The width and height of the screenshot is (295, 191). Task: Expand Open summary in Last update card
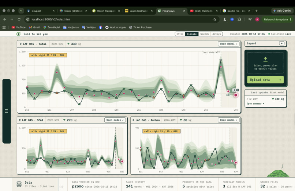[255, 104]
